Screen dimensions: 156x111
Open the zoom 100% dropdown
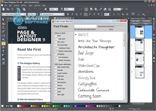pyautogui.click(x=73, y=9)
